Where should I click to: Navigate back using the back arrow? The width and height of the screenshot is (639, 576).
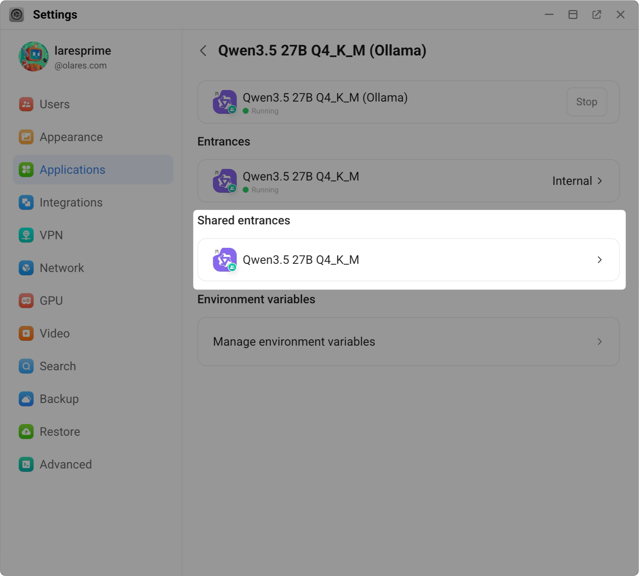coord(203,51)
